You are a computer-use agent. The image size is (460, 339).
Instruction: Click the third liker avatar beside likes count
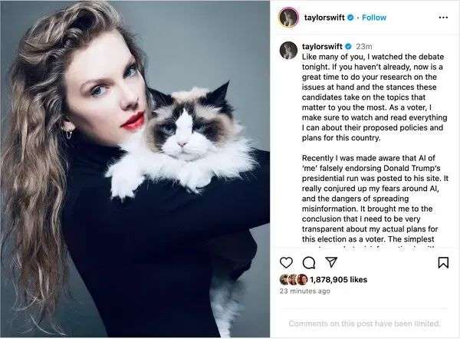(301, 280)
